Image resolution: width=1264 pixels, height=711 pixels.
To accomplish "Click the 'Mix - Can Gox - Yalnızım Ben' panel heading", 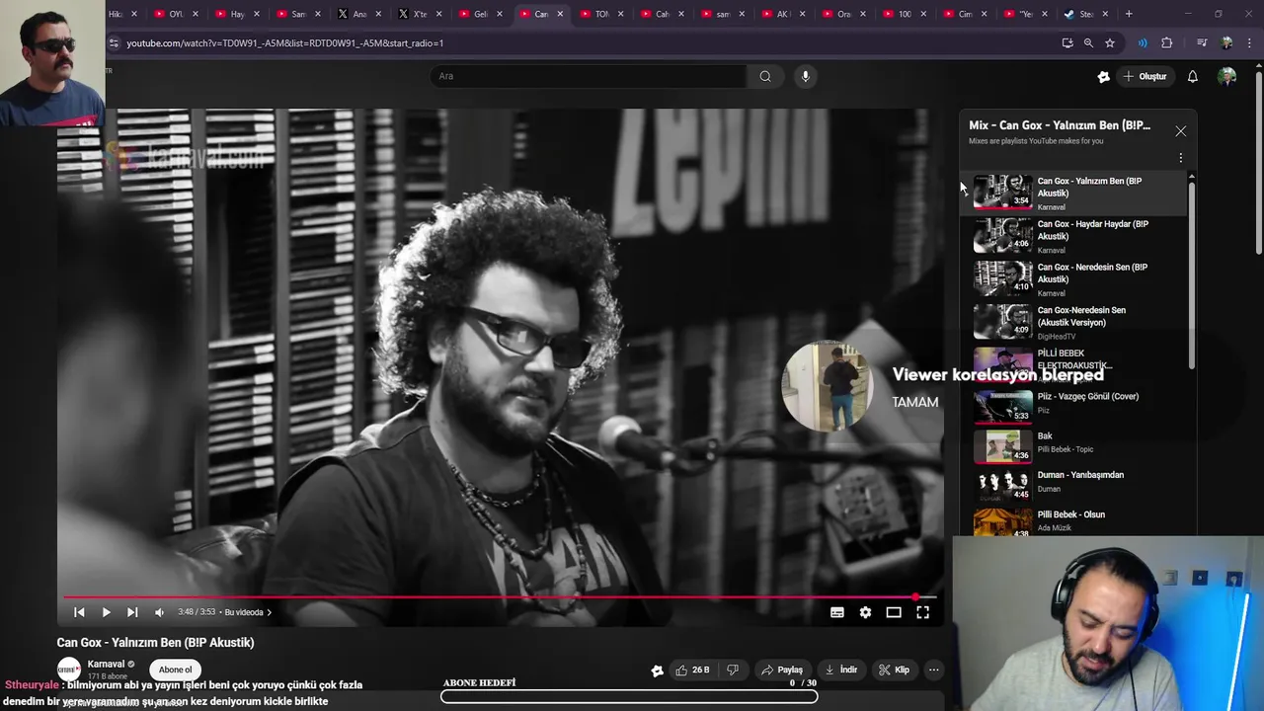I will (1060, 125).
